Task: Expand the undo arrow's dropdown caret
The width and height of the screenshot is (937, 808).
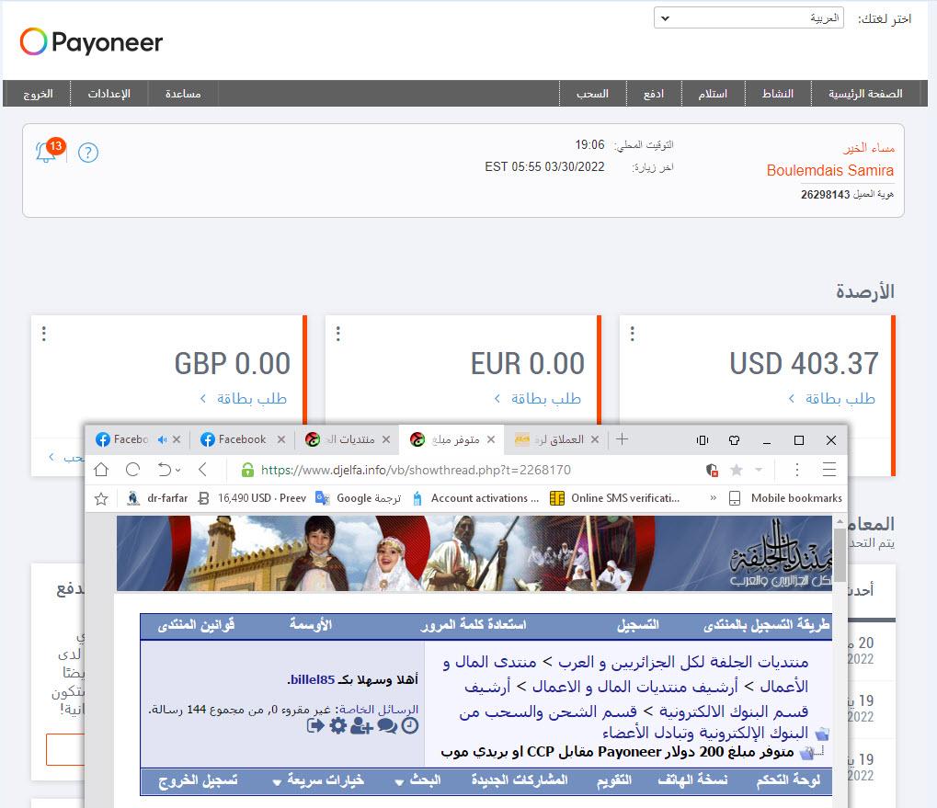Action: click(178, 471)
